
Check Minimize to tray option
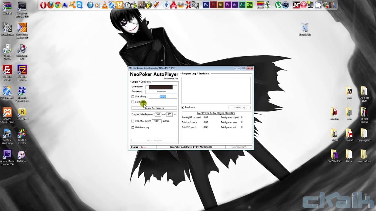click(133, 127)
